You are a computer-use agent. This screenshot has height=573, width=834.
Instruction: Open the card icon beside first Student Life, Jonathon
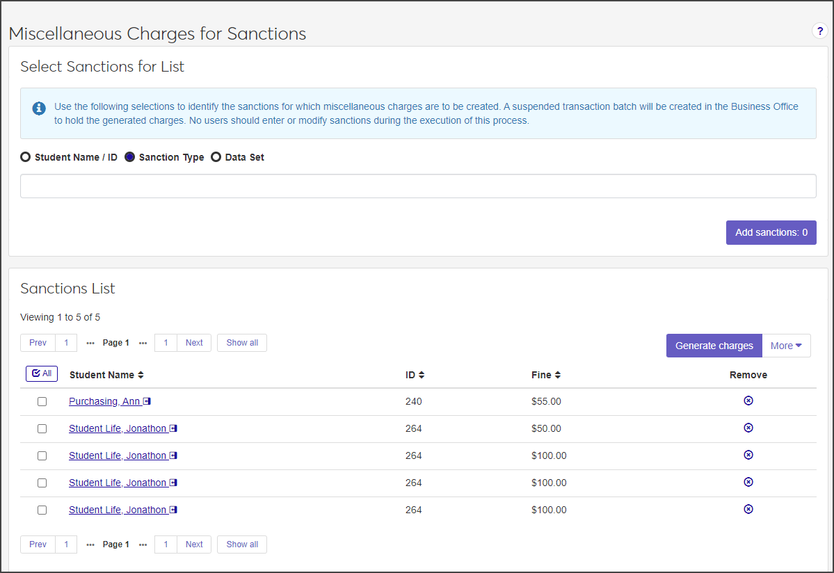(x=173, y=428)
